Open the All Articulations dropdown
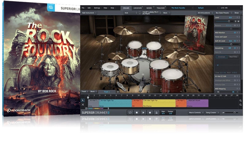 205,13
